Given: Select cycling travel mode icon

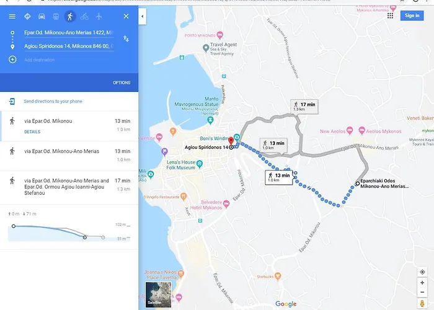Looking at the screenshot, I should pyautogui.click(x=84, y=16).
